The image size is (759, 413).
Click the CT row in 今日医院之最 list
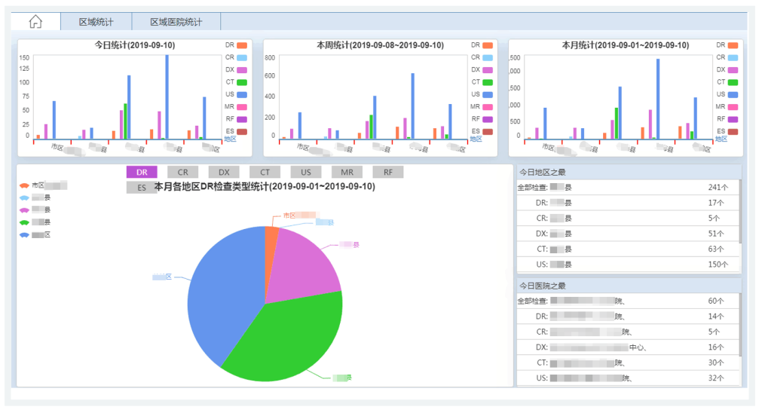coord(627,363)
